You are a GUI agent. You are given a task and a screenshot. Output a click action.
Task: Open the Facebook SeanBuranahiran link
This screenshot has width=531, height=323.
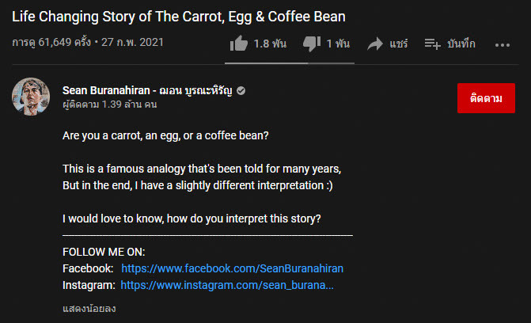(232, 268)
